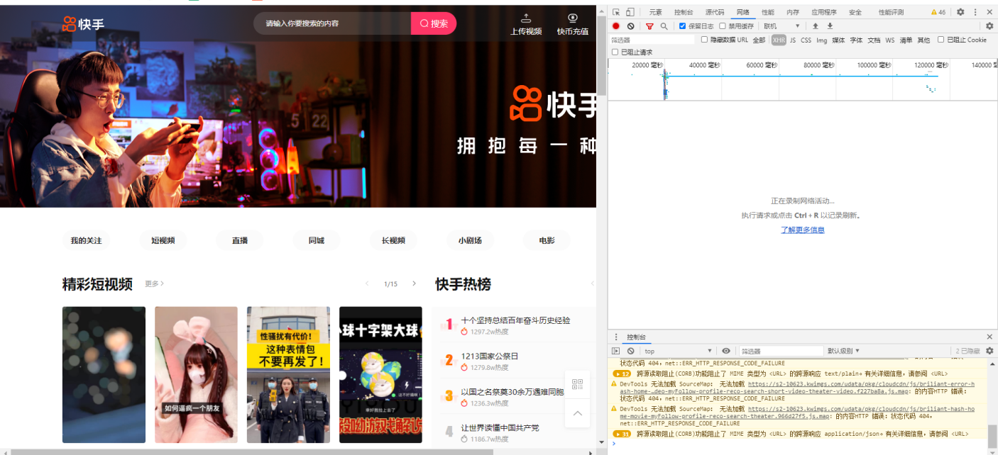Image resolution: width=998 pixels, height=455 pixels.
Task: Select the JS request type filter
Action: point(793,40)
